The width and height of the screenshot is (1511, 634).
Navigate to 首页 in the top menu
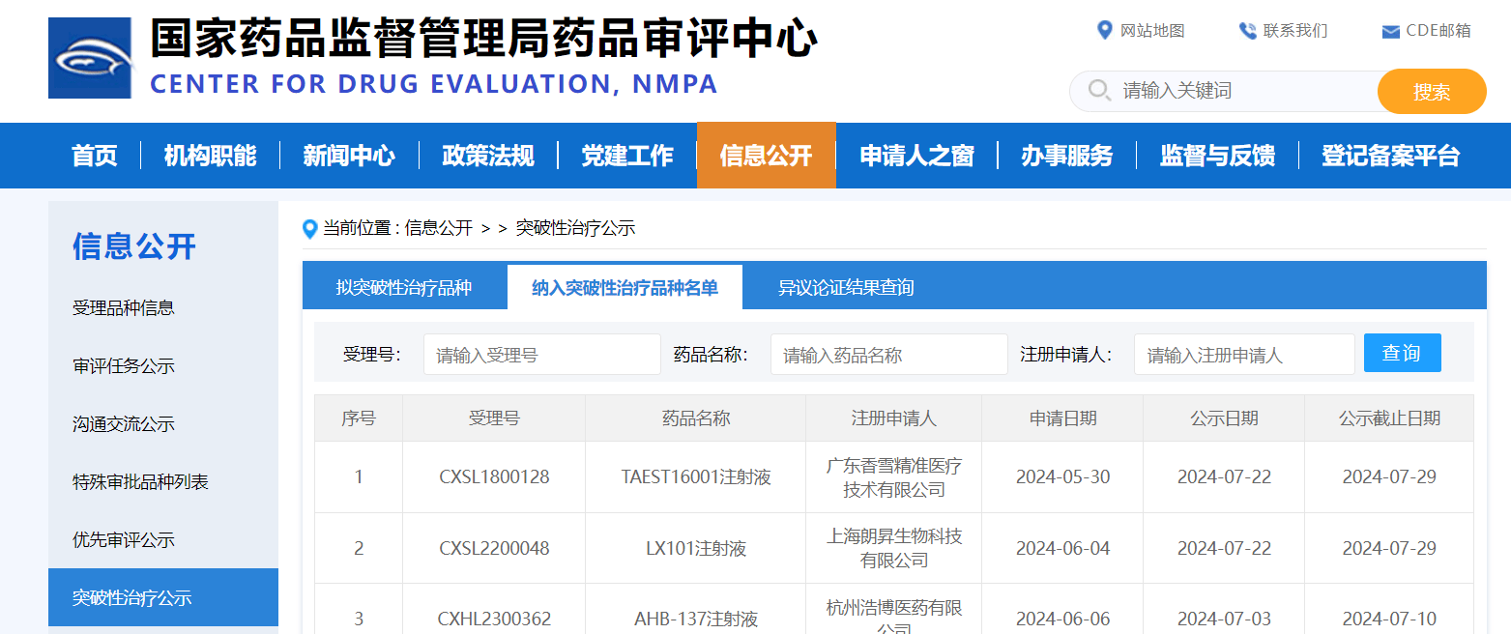tap(94, 156)
